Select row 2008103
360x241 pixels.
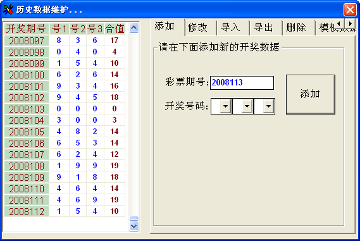point(65,109)
